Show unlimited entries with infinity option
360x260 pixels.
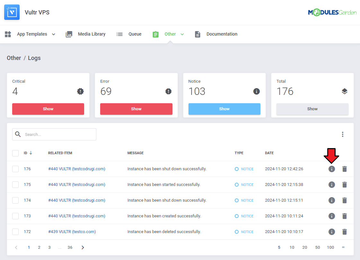[343, 247]
